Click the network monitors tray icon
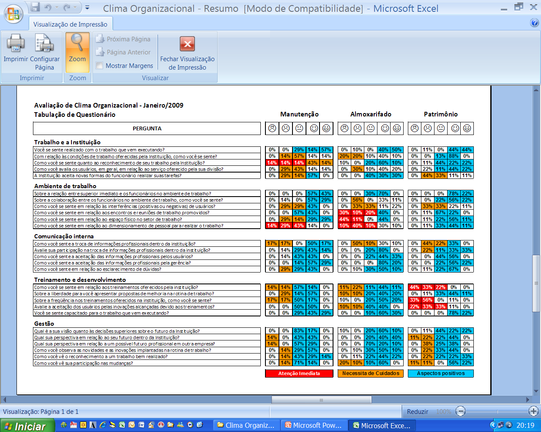This screenshot has height=432, width=541. click(500, 425)
